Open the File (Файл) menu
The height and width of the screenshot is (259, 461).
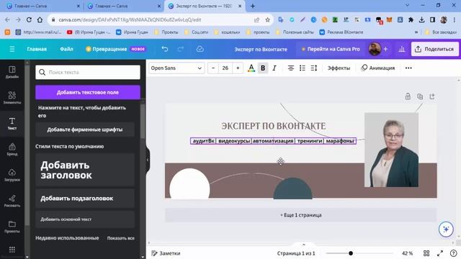(66, 49)
